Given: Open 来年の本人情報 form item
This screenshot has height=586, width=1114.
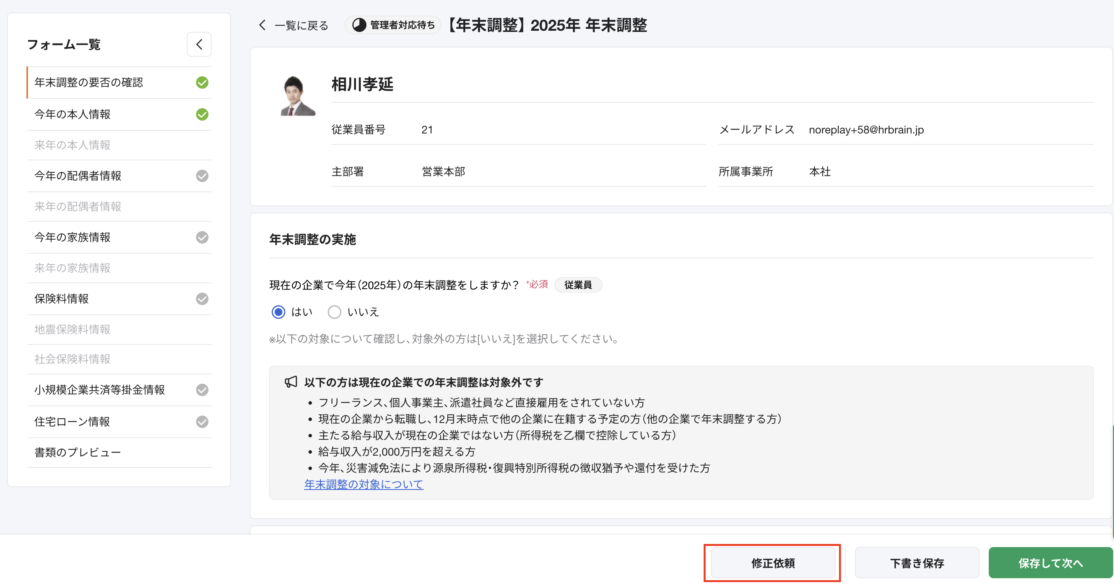Looking at the screenshot, I should 73,145.
